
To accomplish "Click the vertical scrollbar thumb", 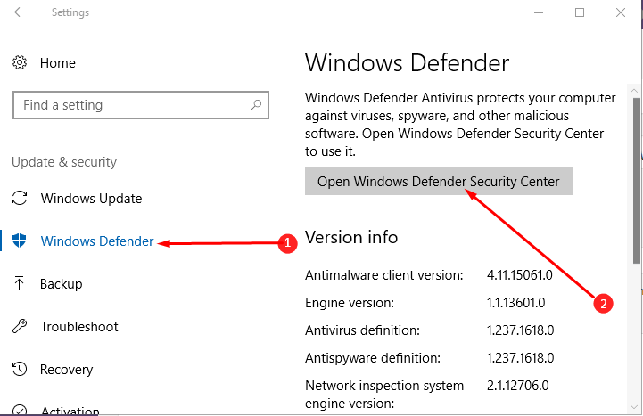I will pyautogui.click(x=636, y=181).
